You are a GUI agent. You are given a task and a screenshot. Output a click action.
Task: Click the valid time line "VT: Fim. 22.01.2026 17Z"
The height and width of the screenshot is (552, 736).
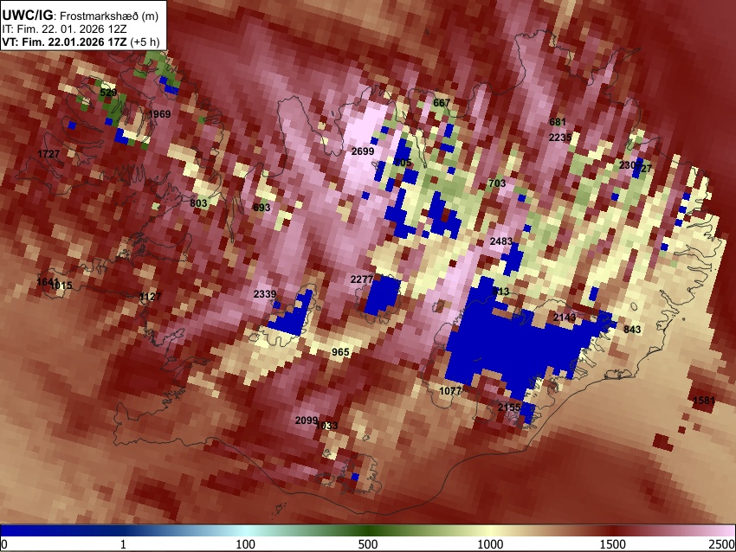point(64,42)
